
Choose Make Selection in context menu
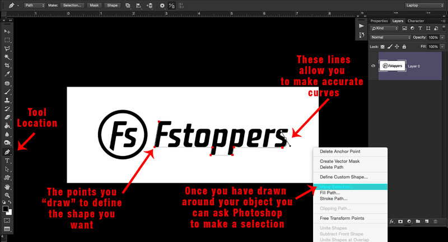tap(351, 187)
